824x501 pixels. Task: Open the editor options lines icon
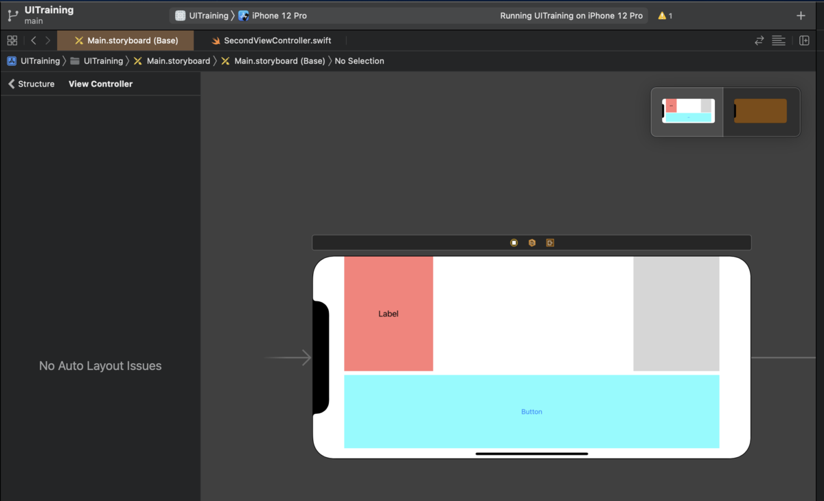(x=778, y=40)
